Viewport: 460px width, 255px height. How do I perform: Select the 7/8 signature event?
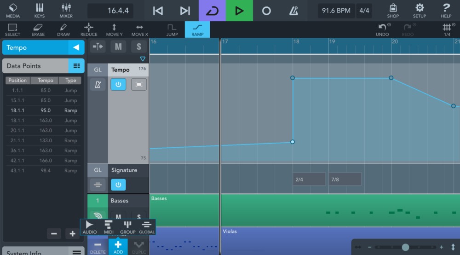345,180
